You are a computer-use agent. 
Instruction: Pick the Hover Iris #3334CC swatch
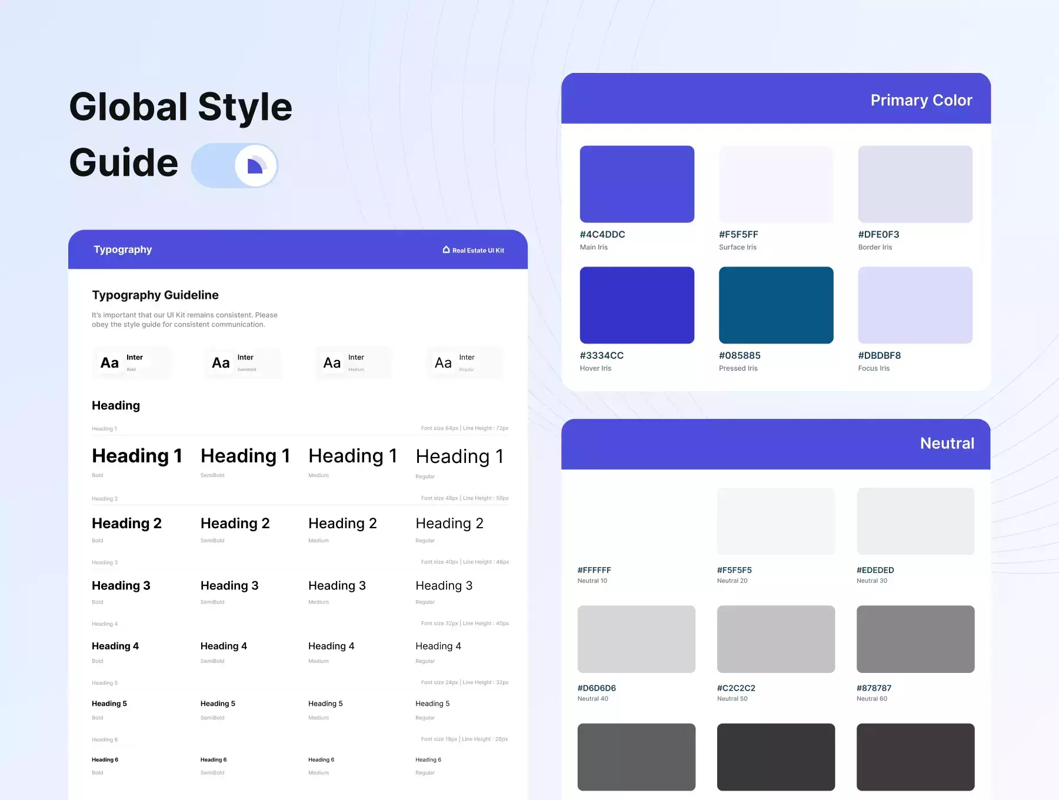tap(637, 305)
